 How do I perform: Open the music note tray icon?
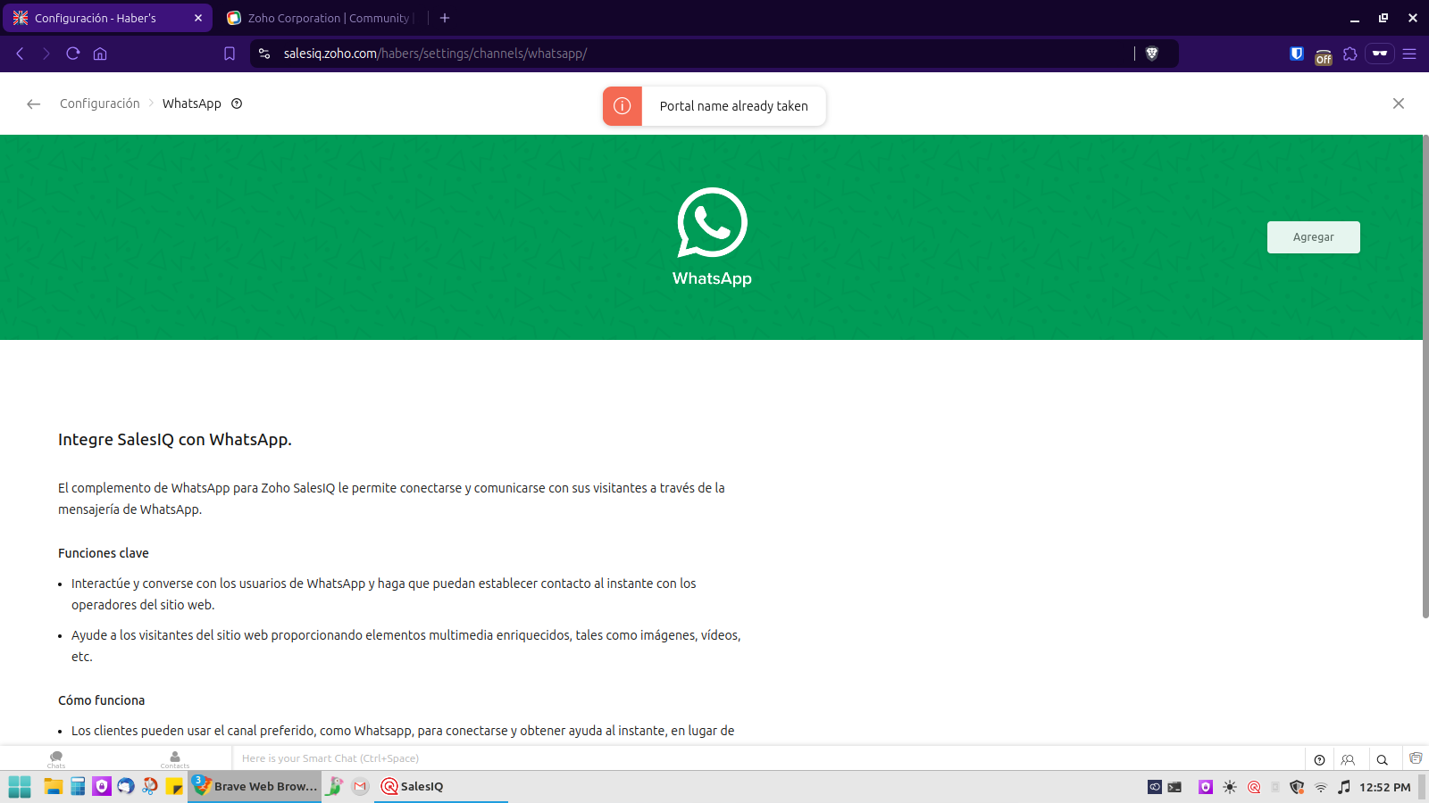click(1344, 787)
